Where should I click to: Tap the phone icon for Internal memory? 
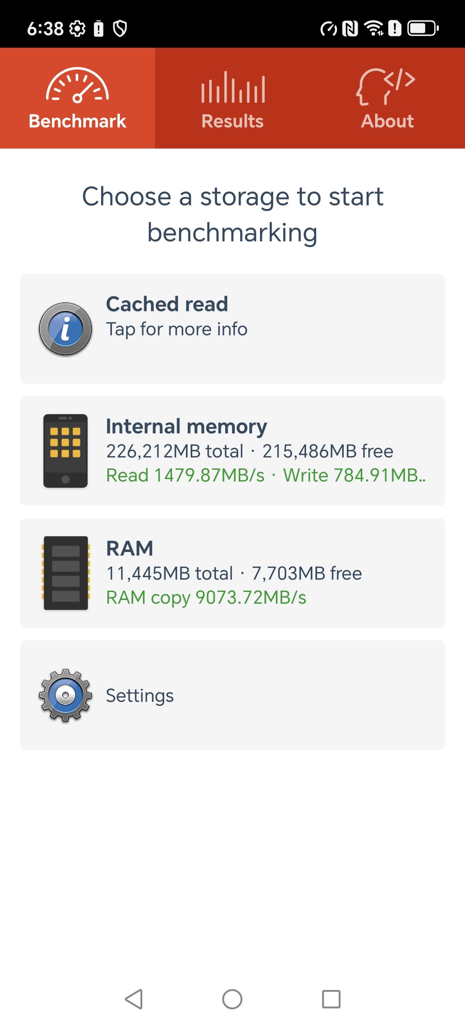(65, 451)
